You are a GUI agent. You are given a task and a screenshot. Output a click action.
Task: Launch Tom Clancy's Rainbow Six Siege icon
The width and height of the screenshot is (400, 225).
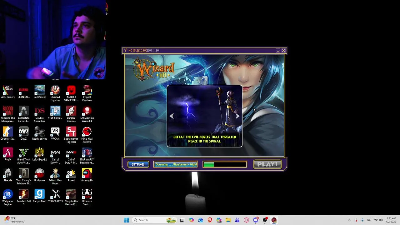pos(24,177)
